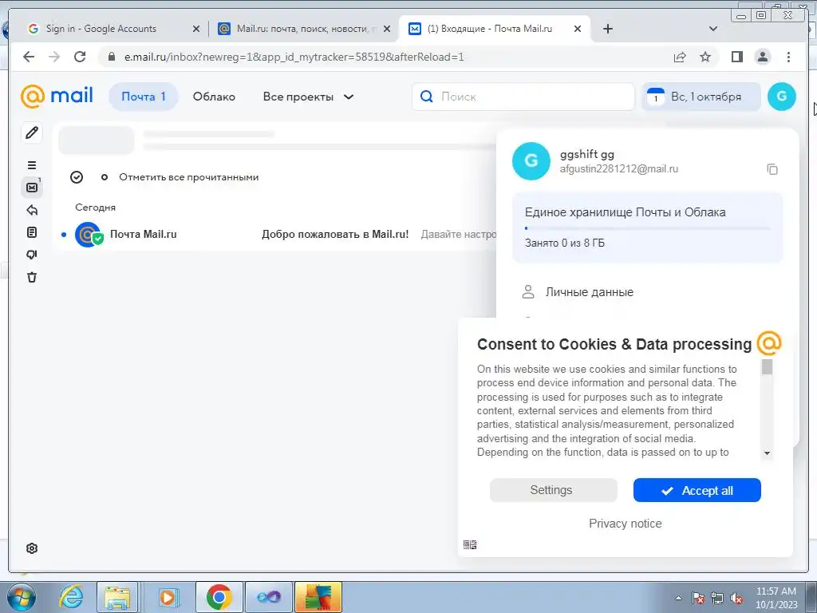Open the Chrome profile icon

coord(762,57)
